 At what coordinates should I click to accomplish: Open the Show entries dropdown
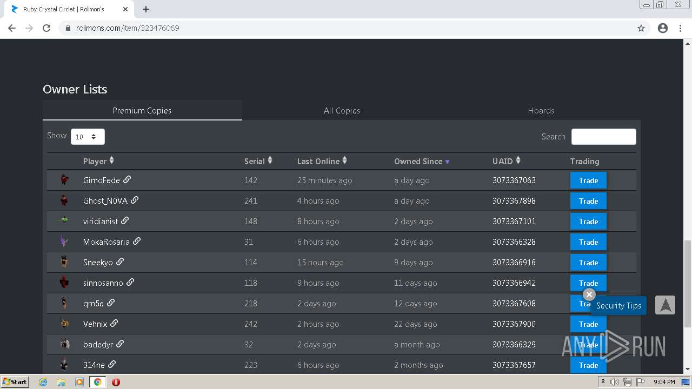pos(88,137)
